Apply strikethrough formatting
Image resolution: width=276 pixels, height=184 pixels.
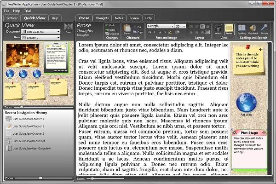point(165,32)
